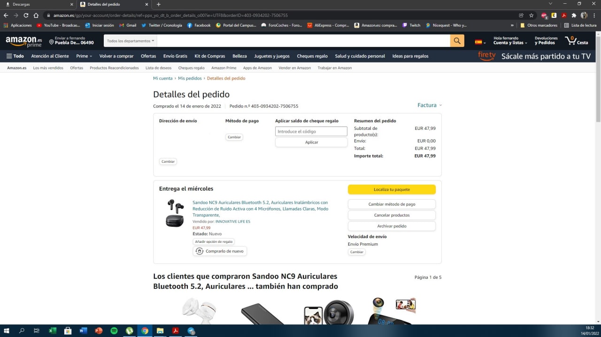The height and width of the screenshot is (337, 601).
Task: Expand the Factura dropdown
Action: tap(429, 105)
